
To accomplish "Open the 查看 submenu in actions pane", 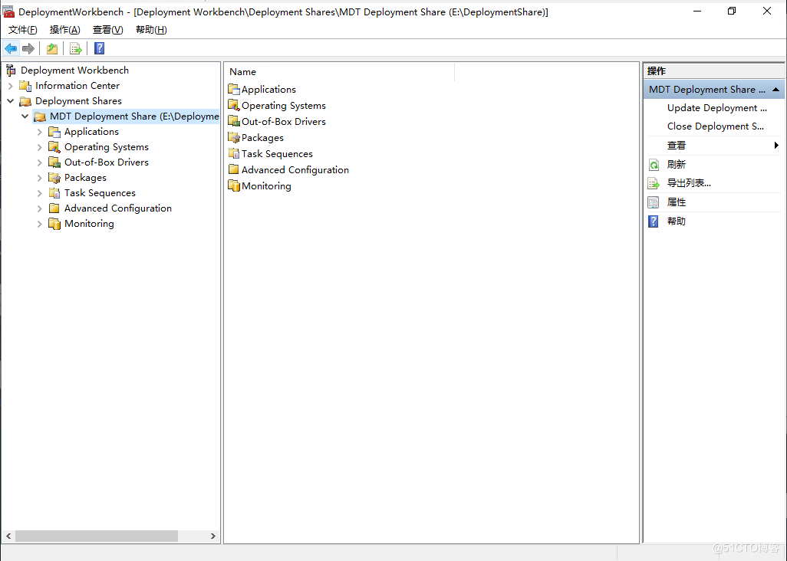I will 713,146.
